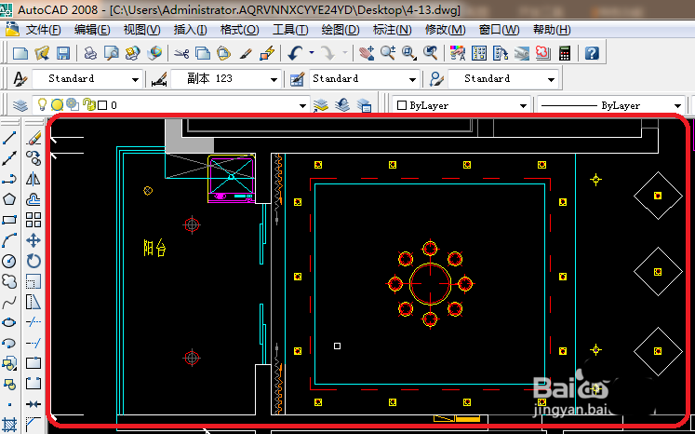This screenshot has width=695, height=434.
Task: Open the 文件(F) menu
Action: pyautogui.click(x=43, y=30)
